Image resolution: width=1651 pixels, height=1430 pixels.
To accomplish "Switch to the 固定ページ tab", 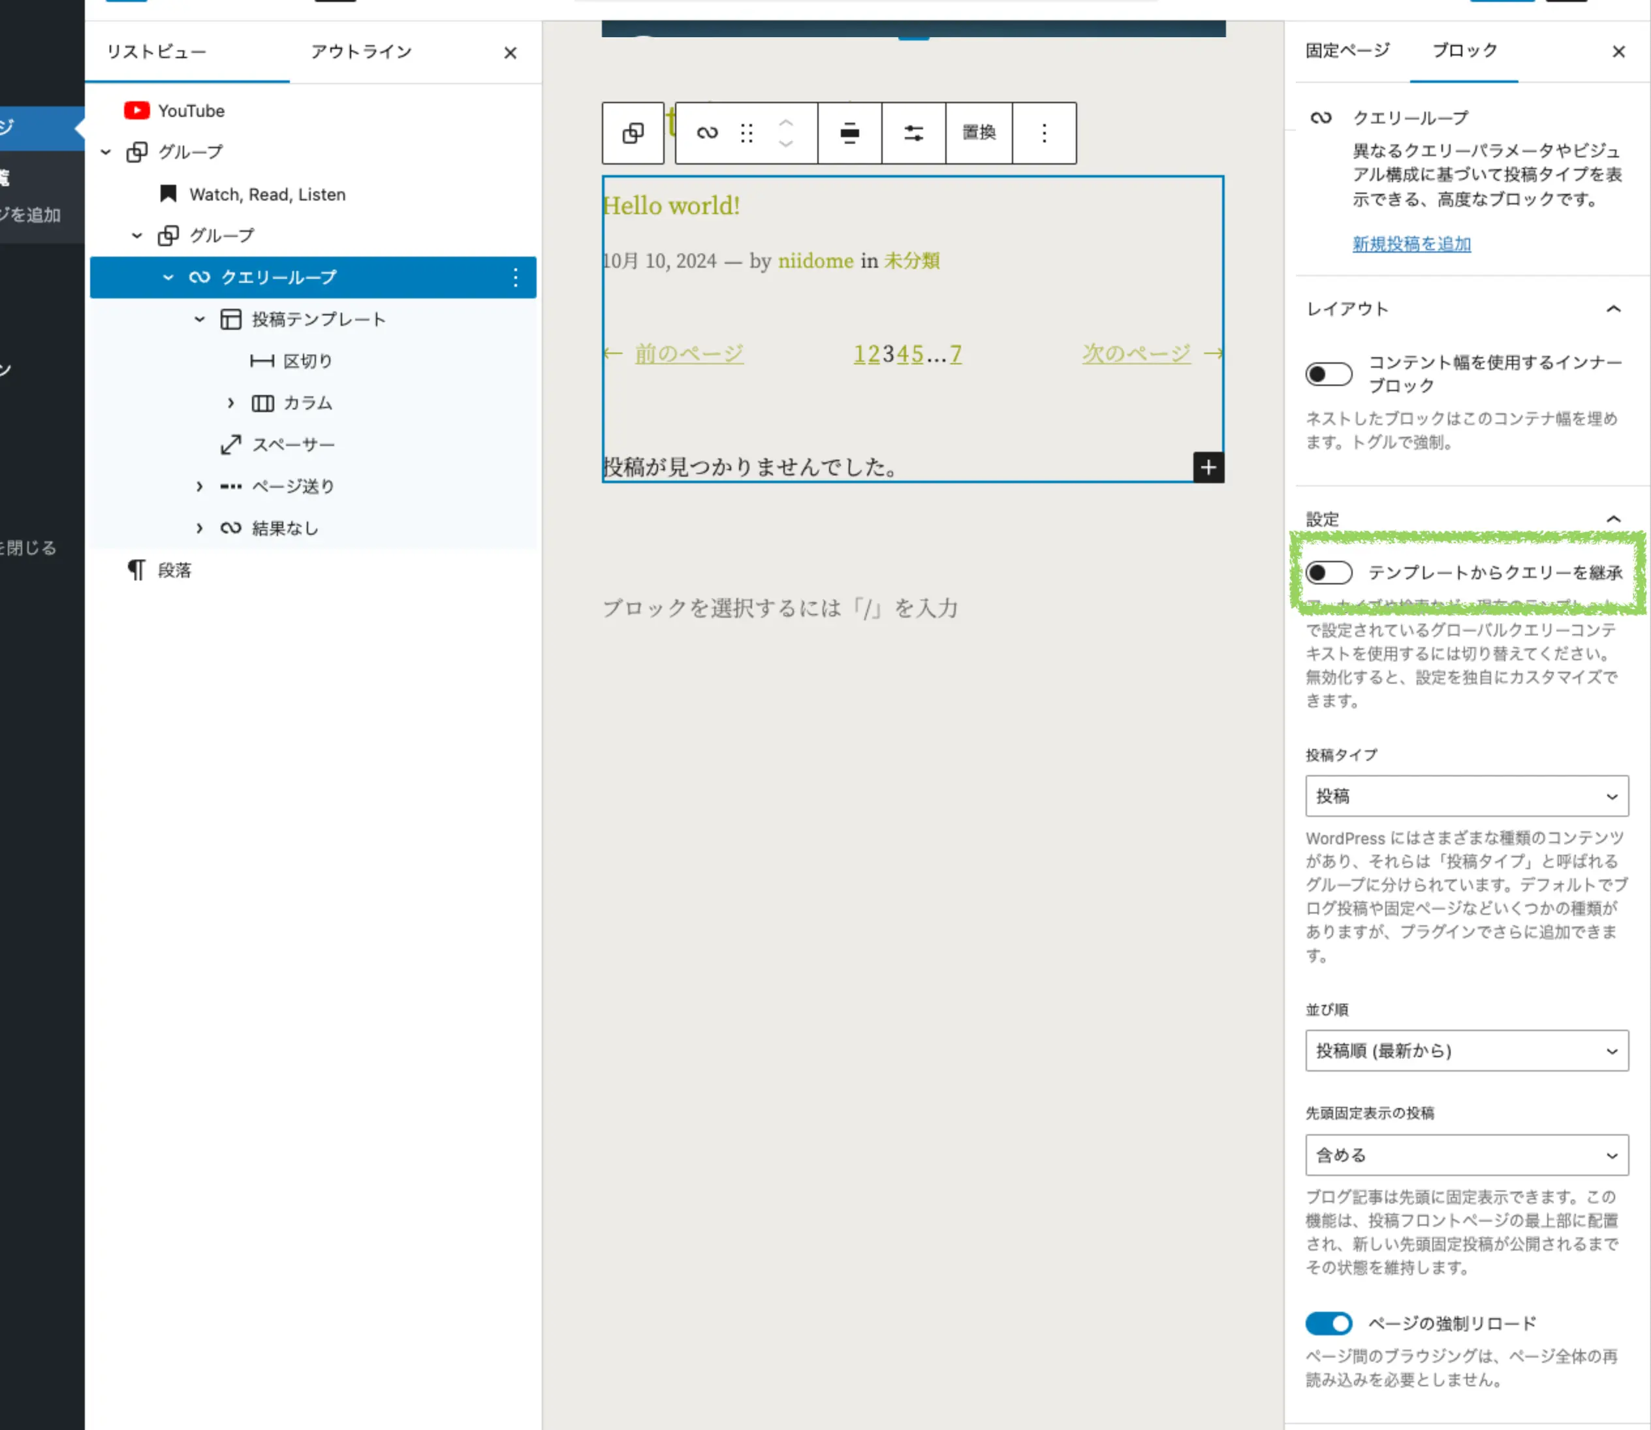I will (1347, 50).
